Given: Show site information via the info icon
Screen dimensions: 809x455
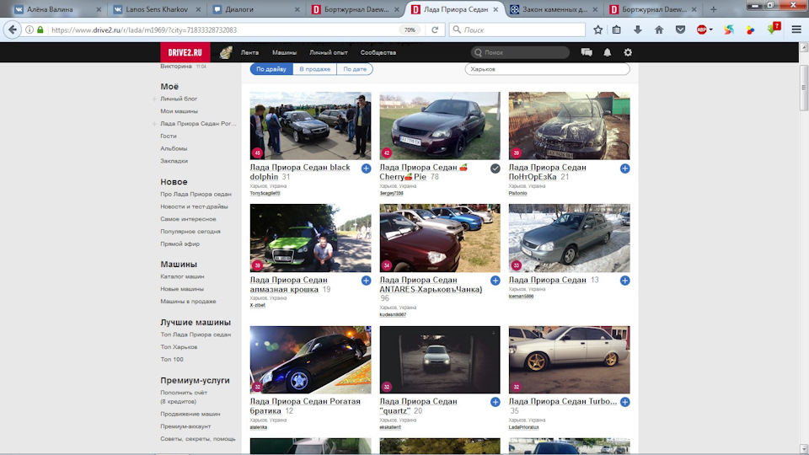Looking at the screenshot, I should (29, 30).
